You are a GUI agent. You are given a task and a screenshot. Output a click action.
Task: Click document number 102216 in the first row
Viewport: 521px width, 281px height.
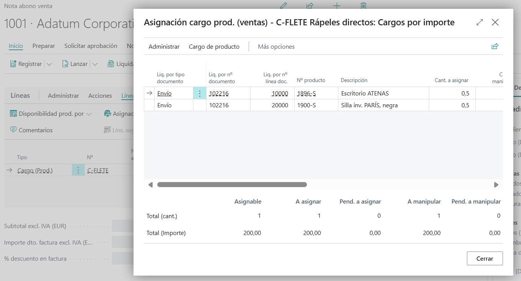219,93
